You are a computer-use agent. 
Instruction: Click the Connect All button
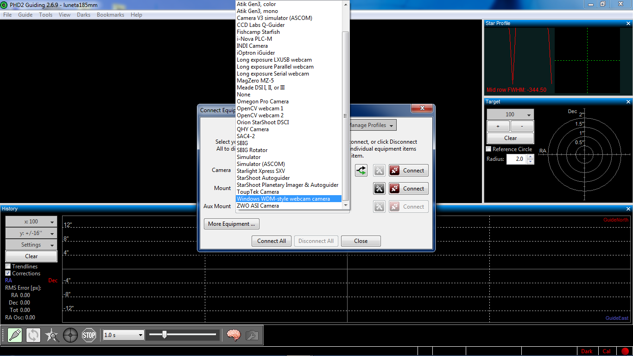[x=272, y=241]
